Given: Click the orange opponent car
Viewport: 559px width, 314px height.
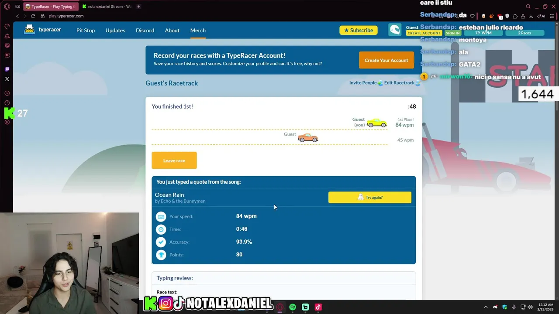Looking at the screenshot, I should pos(308,138).
